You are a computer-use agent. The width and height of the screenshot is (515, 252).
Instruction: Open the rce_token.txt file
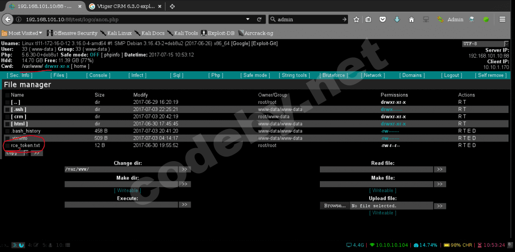25,146
